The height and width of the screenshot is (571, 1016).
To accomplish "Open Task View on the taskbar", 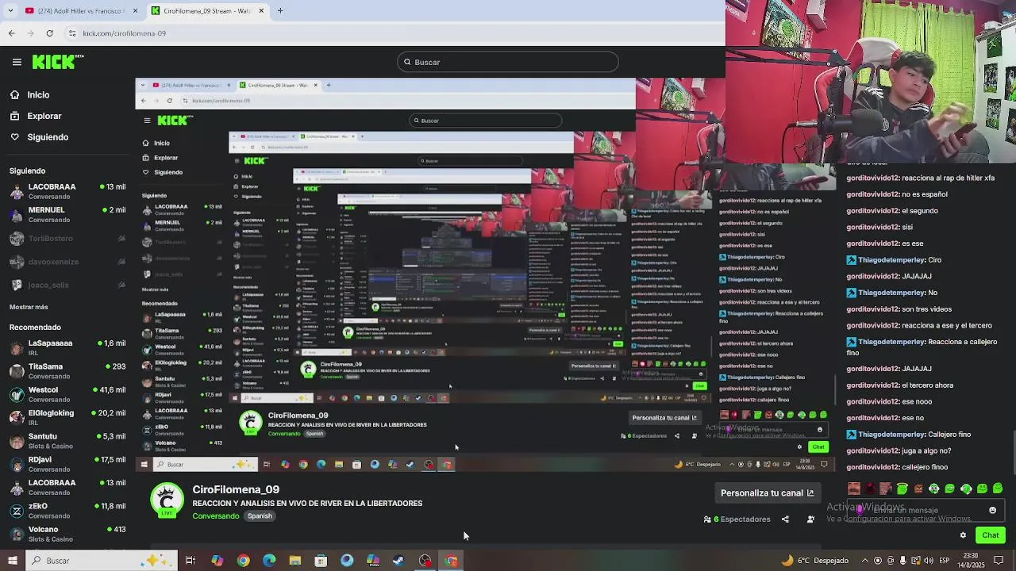I will click(x=190, y=561).
